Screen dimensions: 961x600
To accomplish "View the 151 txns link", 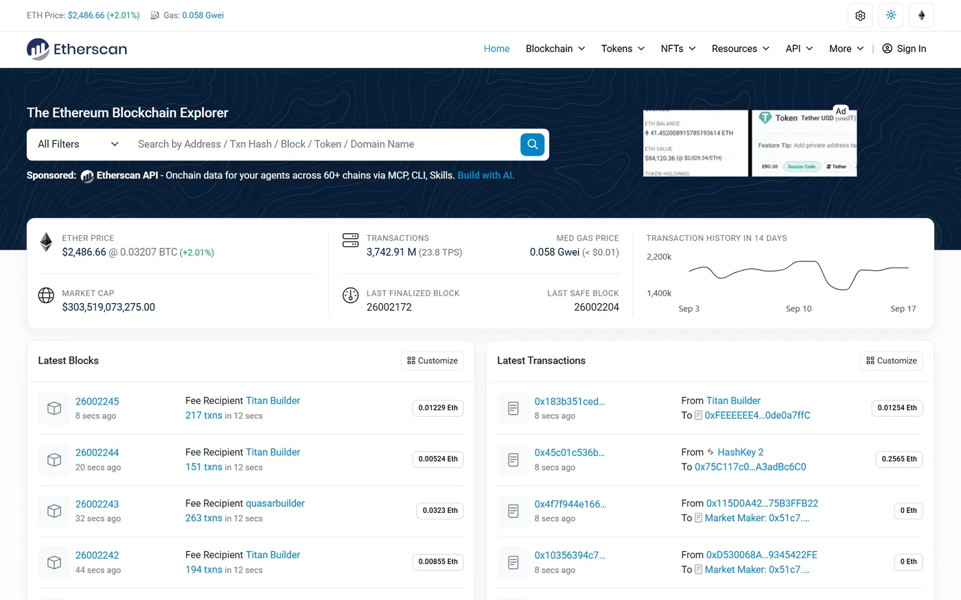I will coord(204,467).
